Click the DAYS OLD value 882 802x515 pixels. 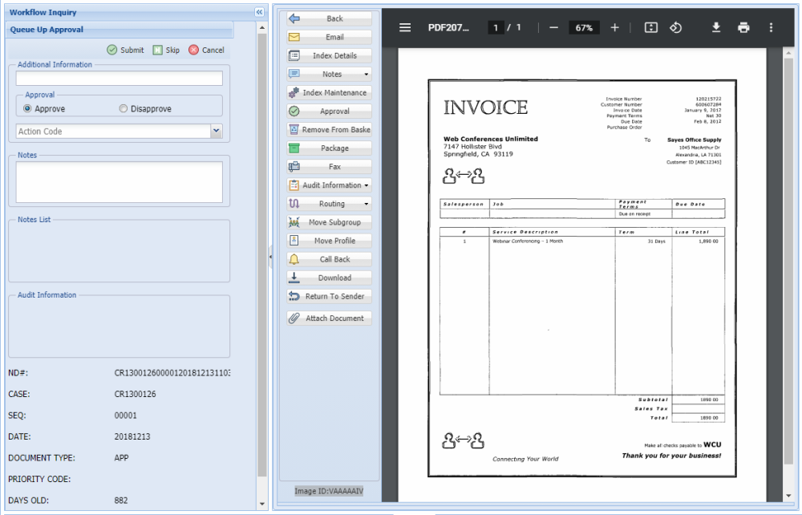coord(121,501)
